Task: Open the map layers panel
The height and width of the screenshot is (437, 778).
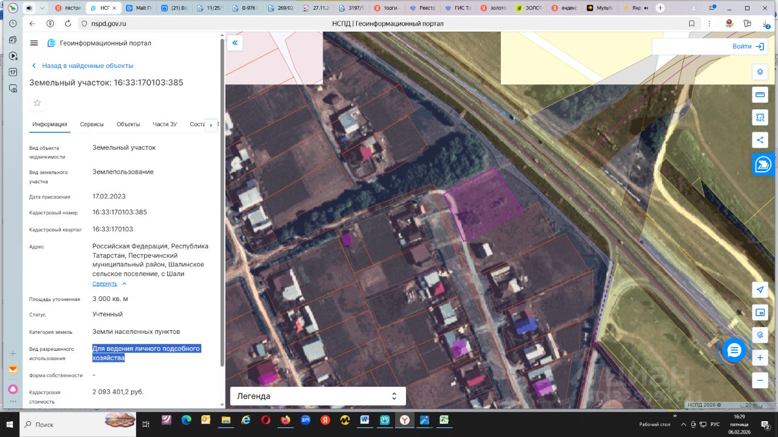Action: coord(759,72)
